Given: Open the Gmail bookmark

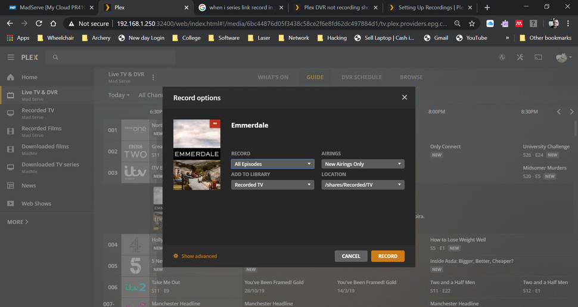Looking at the screenshot, I should [x=436, y=38].
